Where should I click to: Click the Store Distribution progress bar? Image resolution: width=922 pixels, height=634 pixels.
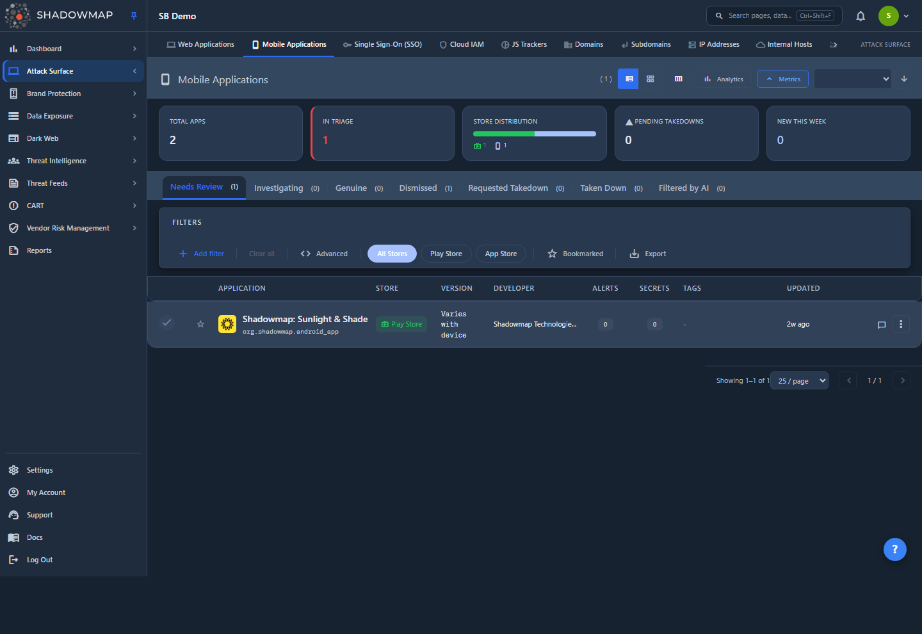[x=535, y=134]
